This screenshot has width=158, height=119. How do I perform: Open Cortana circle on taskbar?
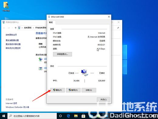coord(60,116)
